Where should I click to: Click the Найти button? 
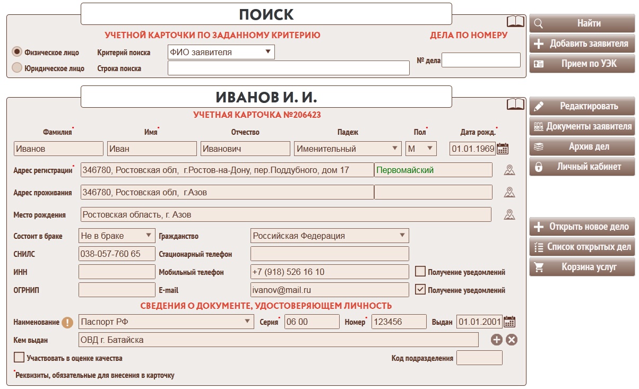(582, 23)
